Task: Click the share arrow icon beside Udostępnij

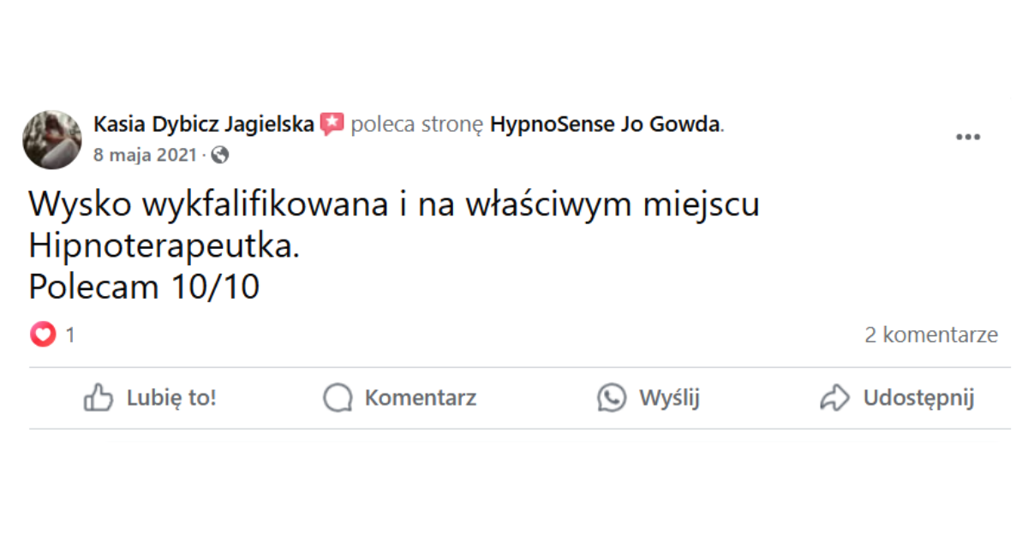Action: tap(834, 398)
